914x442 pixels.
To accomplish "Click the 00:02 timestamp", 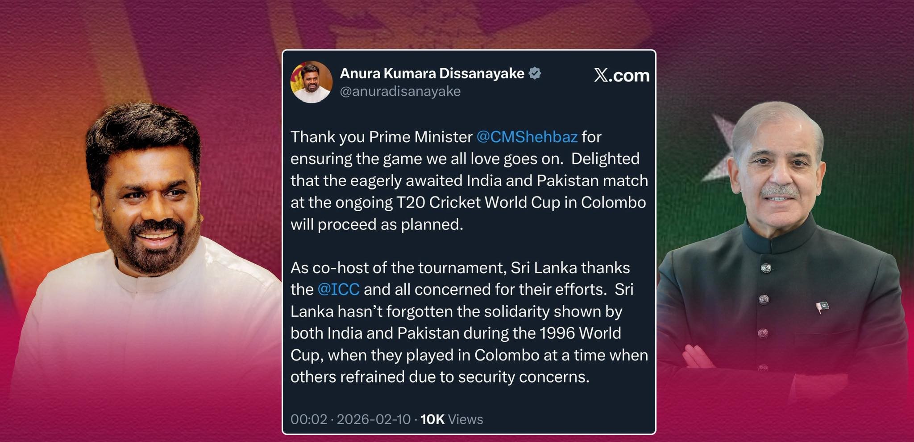I will [x=309, y=419].
